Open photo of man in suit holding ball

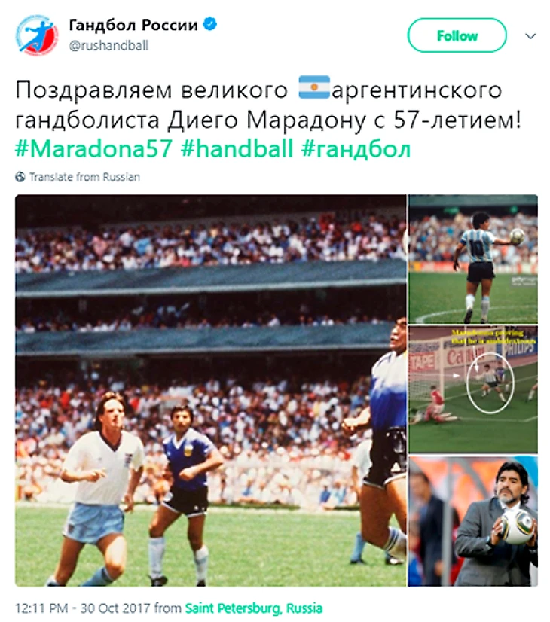473,521
